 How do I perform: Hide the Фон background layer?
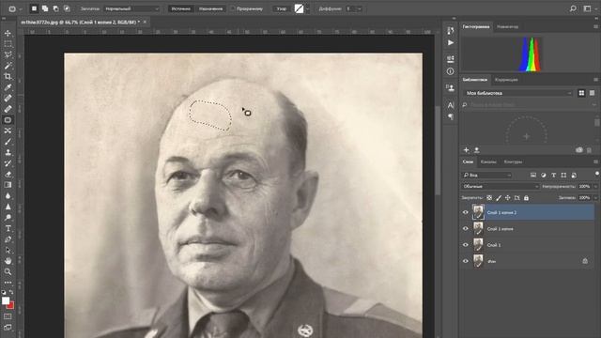click(466, 261)
